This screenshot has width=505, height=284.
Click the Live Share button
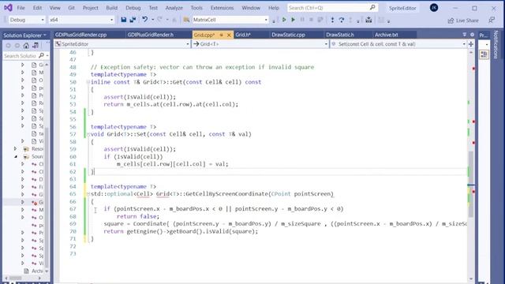[x=463, y=21]
